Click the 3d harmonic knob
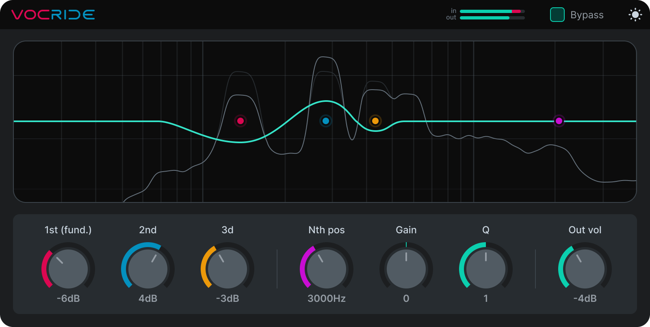Viewport: 650px width, 327px height. coord(227,269)
